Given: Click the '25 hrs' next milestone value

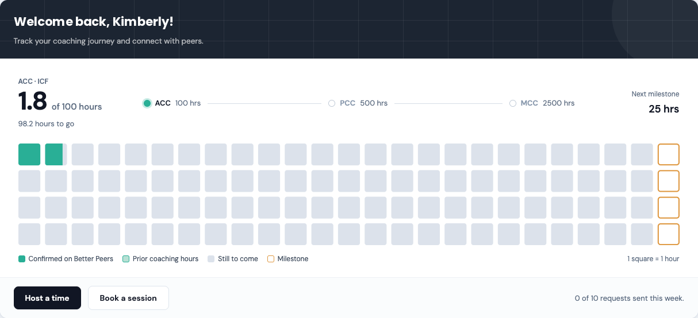Looking at the screenshot, I should [664, 109].
